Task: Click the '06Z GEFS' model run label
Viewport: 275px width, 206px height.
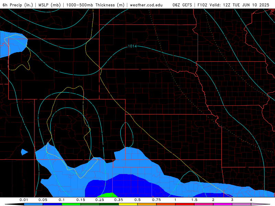Action: 182,5
